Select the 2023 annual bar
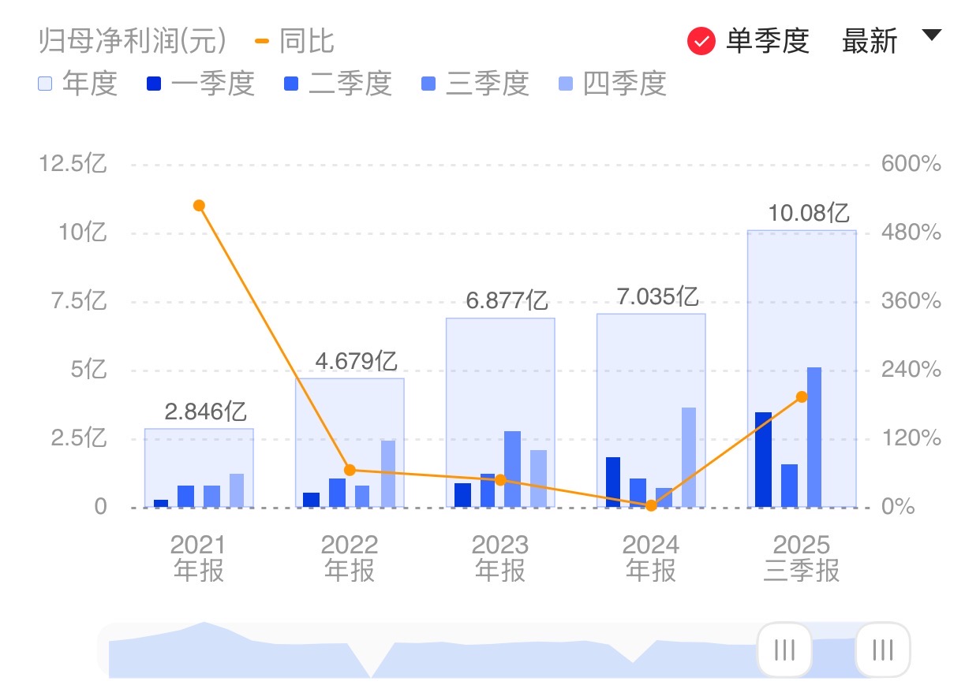Screen dimensions: 980x700 (x=500, y=412)
